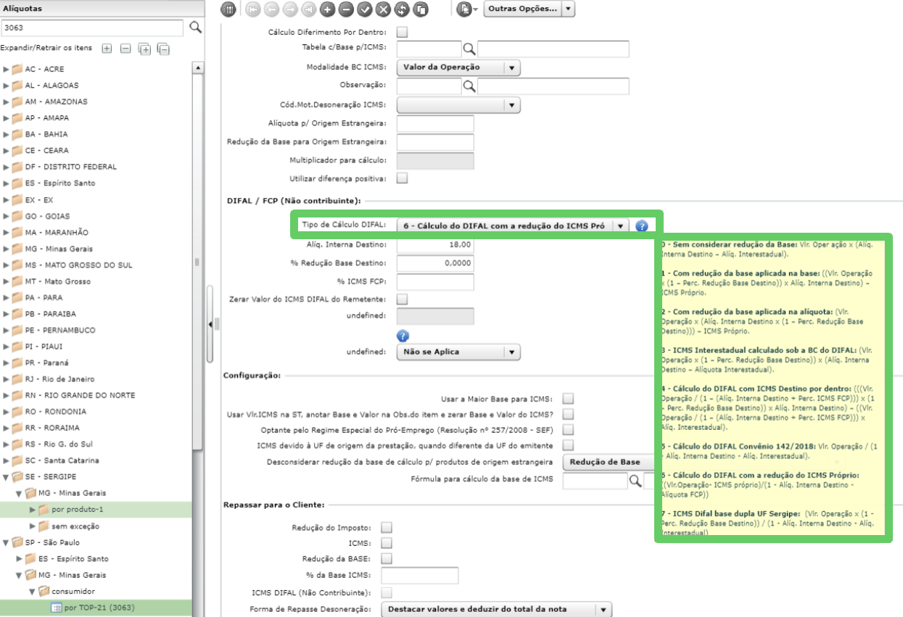Click % Redução Base Destino field
The height and width of the screenshot is (617, 903).
coord(435,264)
